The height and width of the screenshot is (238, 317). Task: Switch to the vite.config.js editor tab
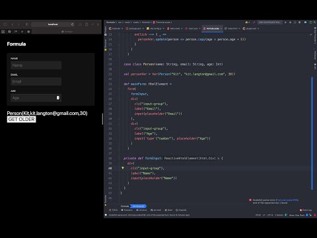coord(155,28)
